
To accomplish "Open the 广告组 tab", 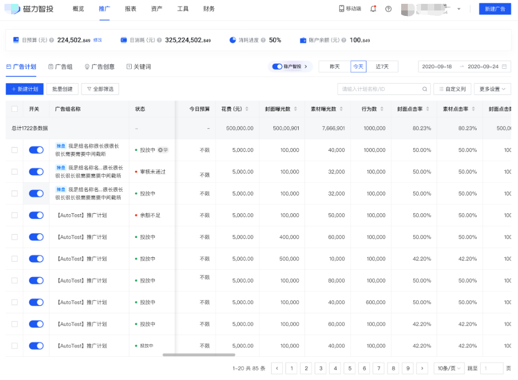I will 63,66.
